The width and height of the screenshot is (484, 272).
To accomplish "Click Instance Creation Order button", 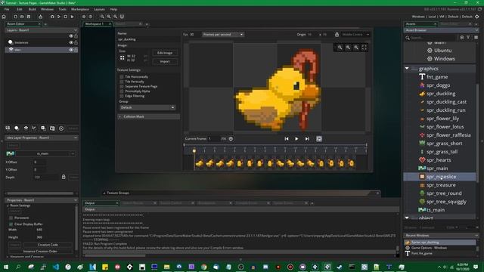I will click(40, 251).
